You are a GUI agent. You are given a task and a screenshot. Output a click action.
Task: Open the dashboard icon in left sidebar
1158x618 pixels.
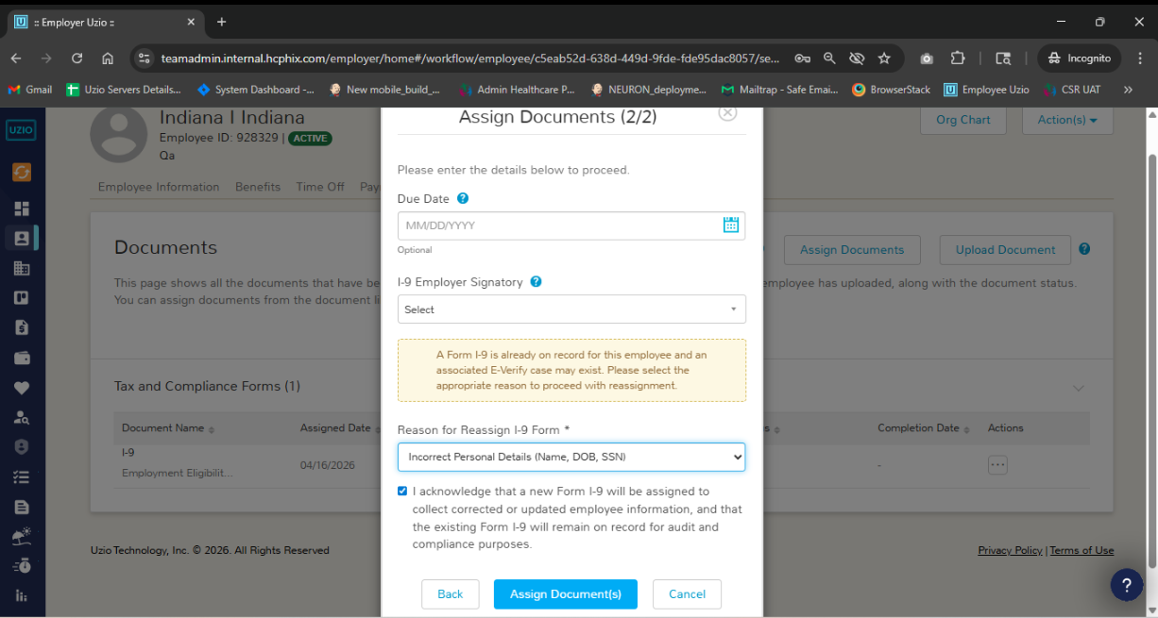[22, 209]
